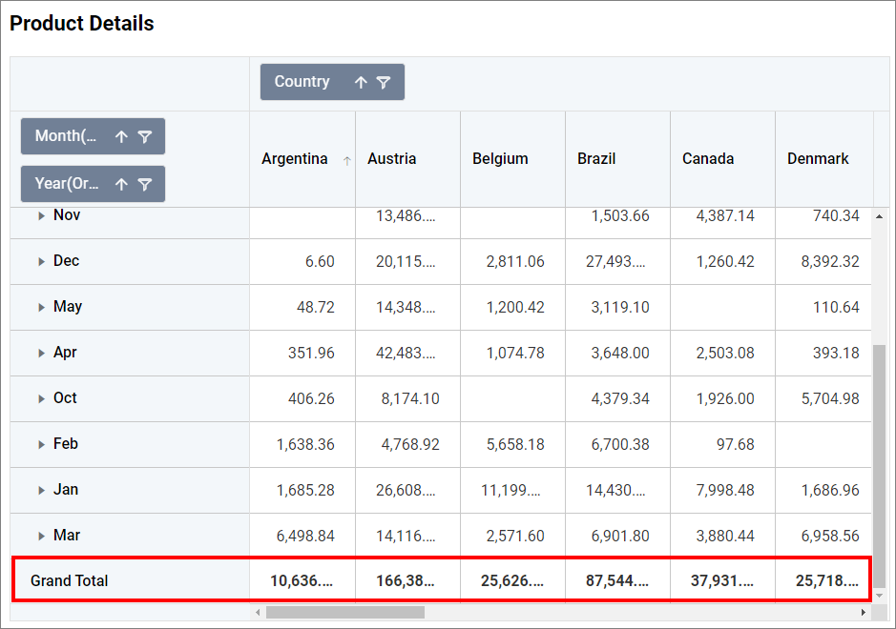Click the horizontal scrollbar's right arrow

(x=863, y=612)
